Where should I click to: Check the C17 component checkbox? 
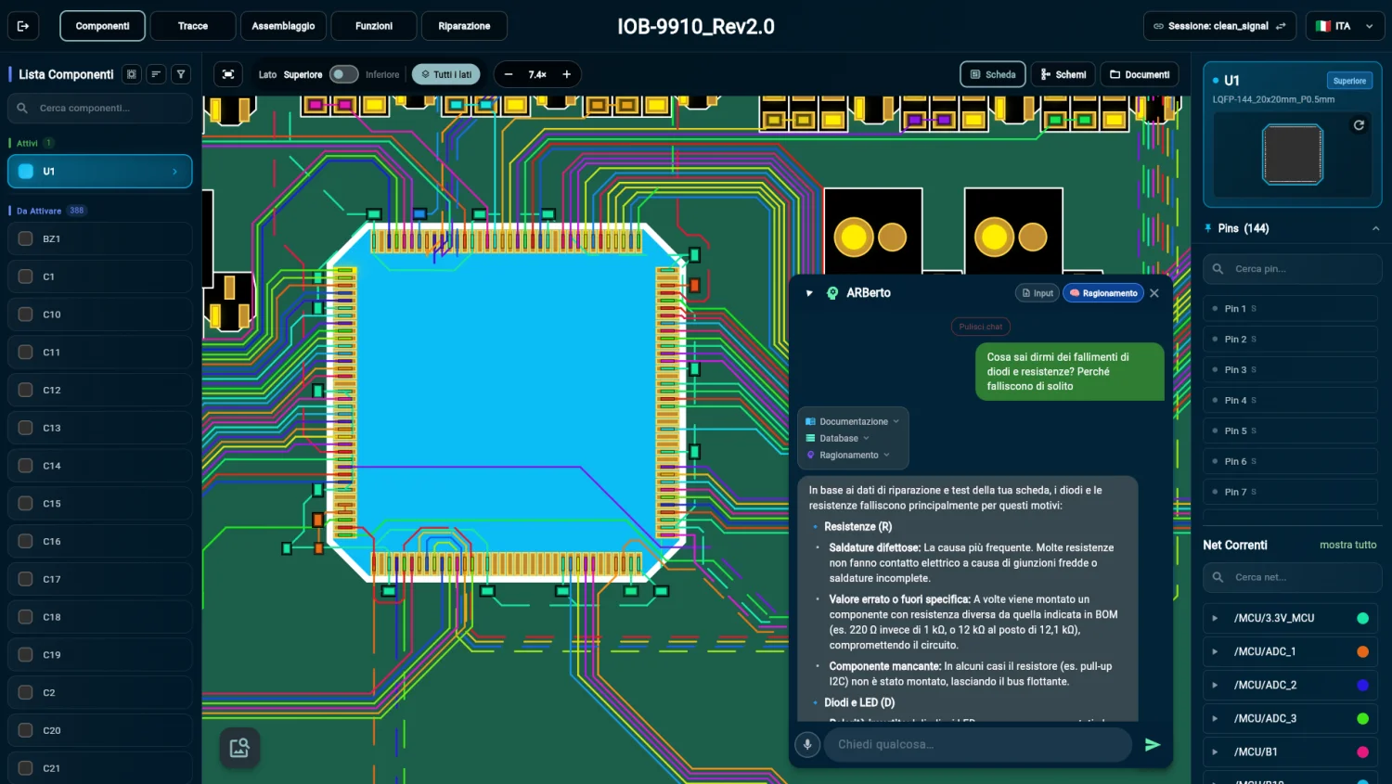(26, 579)
